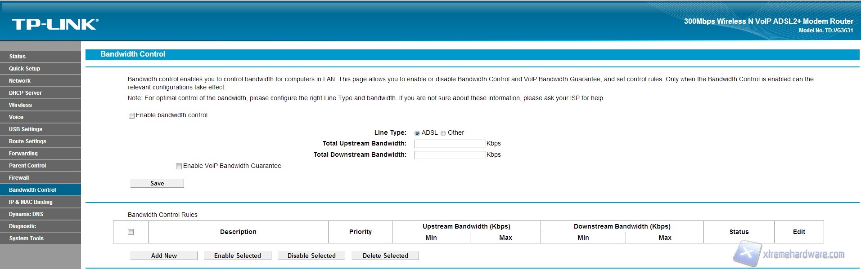861x269 pixels.
Task: Go to Dynamic DNS settings
Action: point(26,214)
